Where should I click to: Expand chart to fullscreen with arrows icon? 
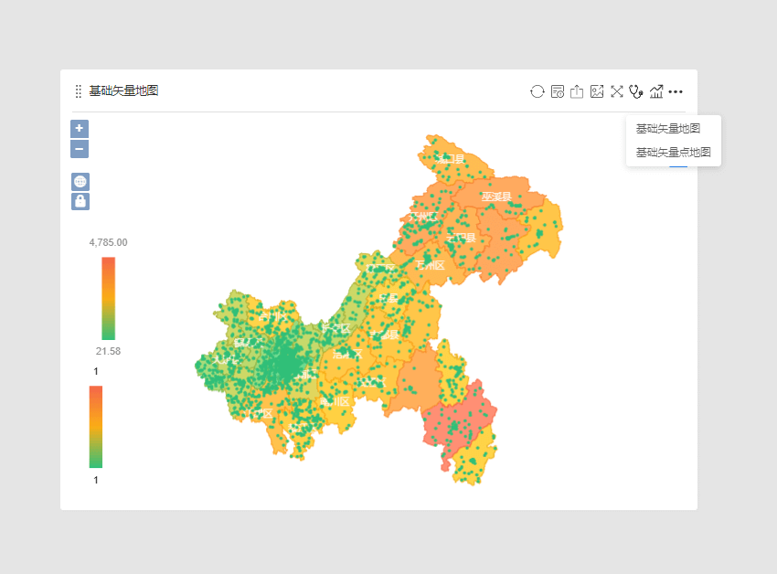(x=617, y=91)
